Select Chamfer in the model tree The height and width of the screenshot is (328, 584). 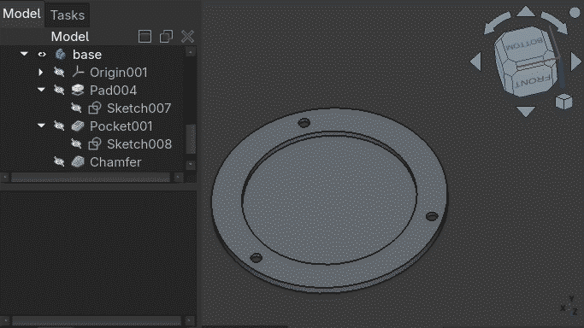115,162
